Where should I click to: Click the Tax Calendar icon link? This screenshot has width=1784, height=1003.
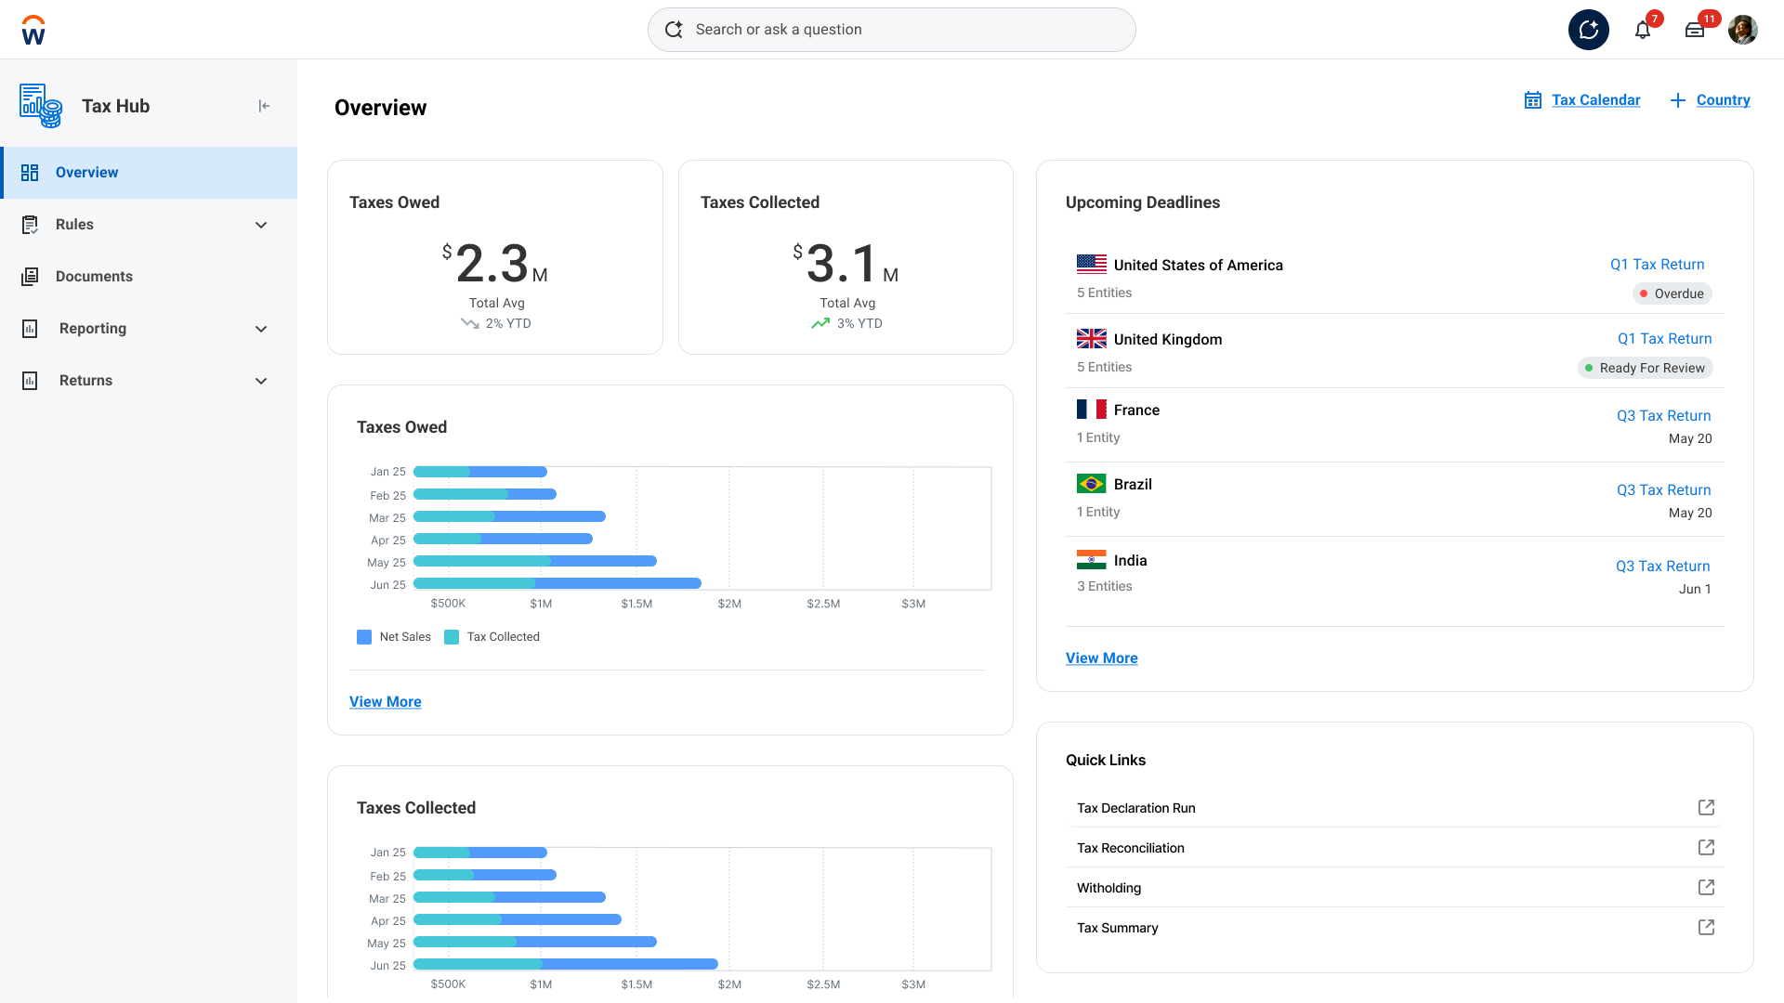coord(1533,100)
